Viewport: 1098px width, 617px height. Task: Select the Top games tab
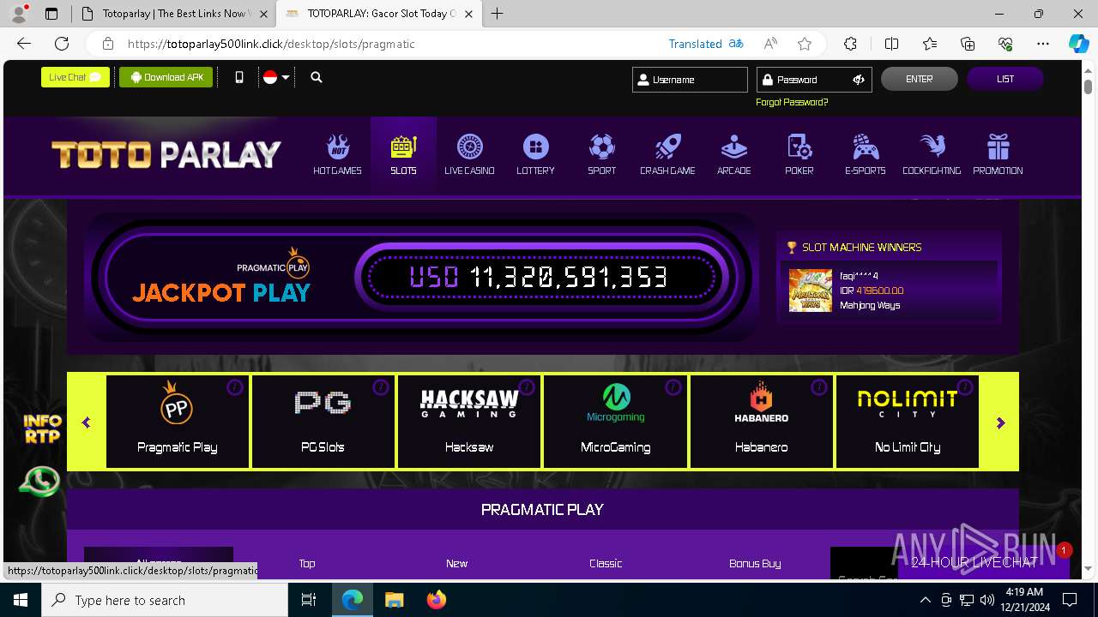coord(307,563)
